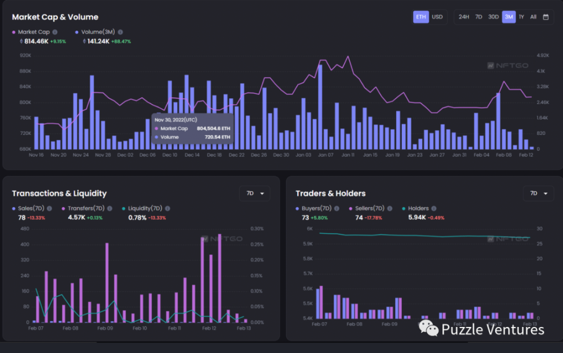Click info icon next to Market Cap

(x=55, y=32)
